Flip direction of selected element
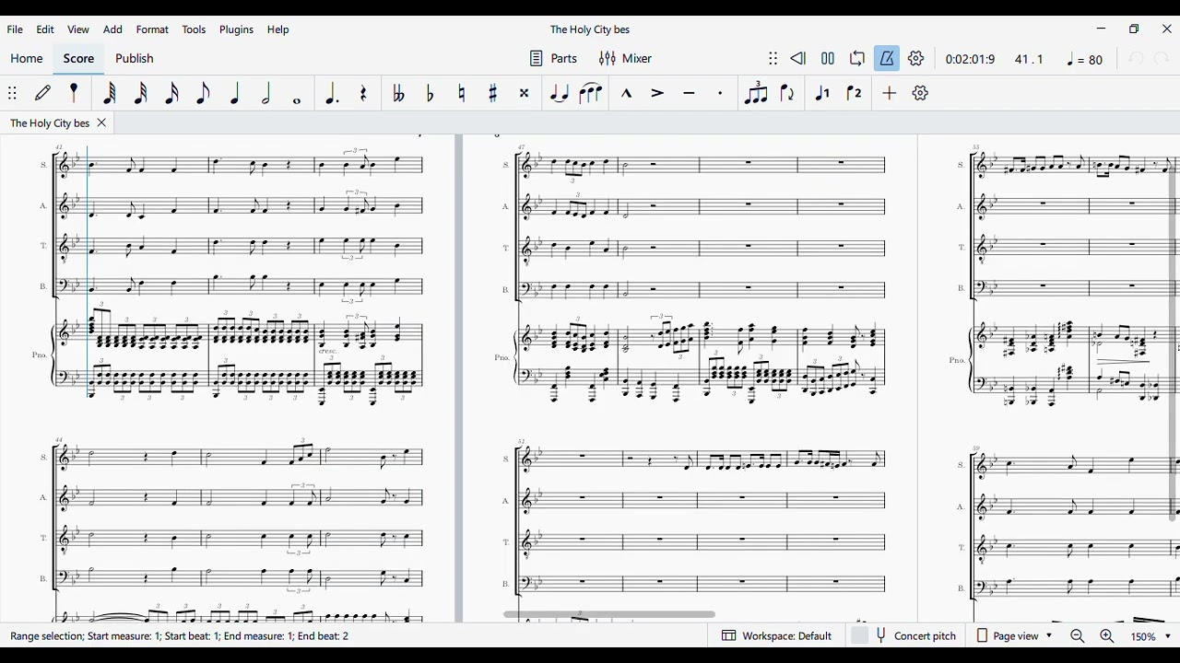The width and height of the screenshot is (1180, 663). tap(787, 93)
